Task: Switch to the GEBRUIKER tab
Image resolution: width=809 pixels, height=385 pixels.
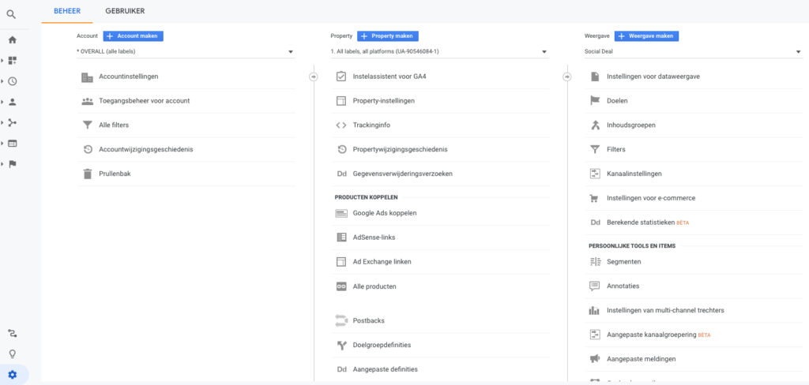Action: click(125, 11)
